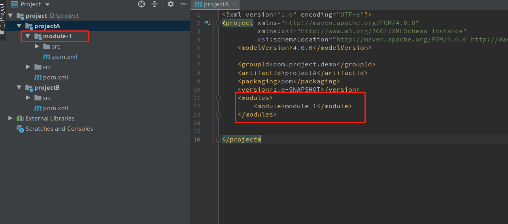The image size is (508, 224).
Task: Click the 1: Project side tool tab
Action: coord(2,16)
